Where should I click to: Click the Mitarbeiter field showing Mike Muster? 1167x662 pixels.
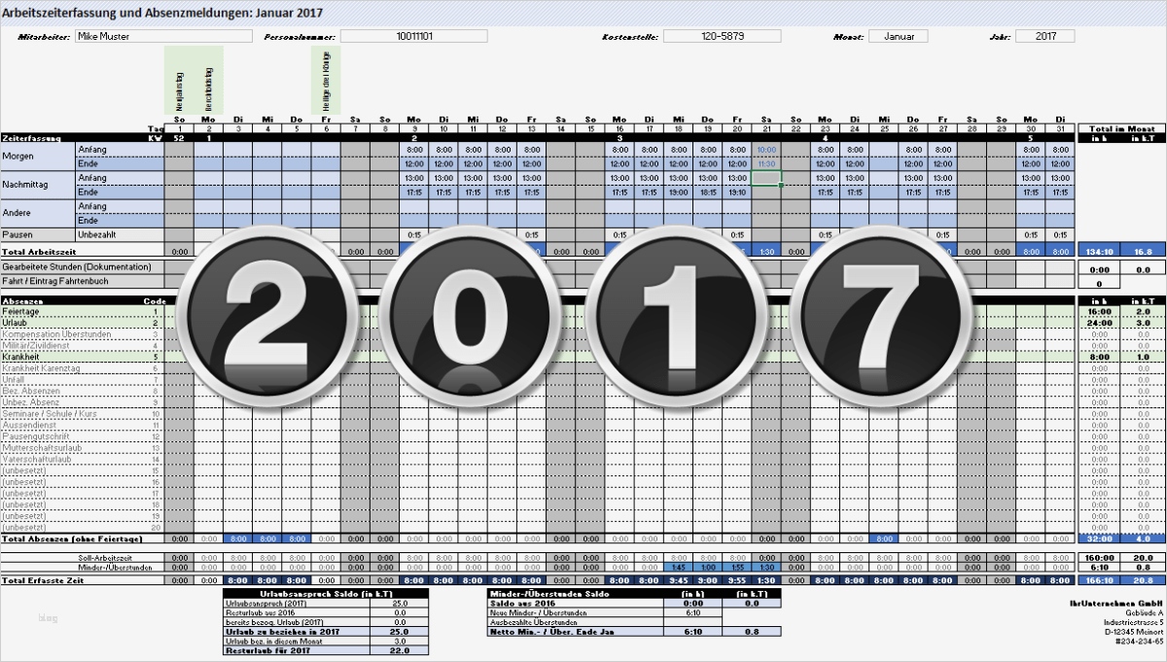pos(163,35)
